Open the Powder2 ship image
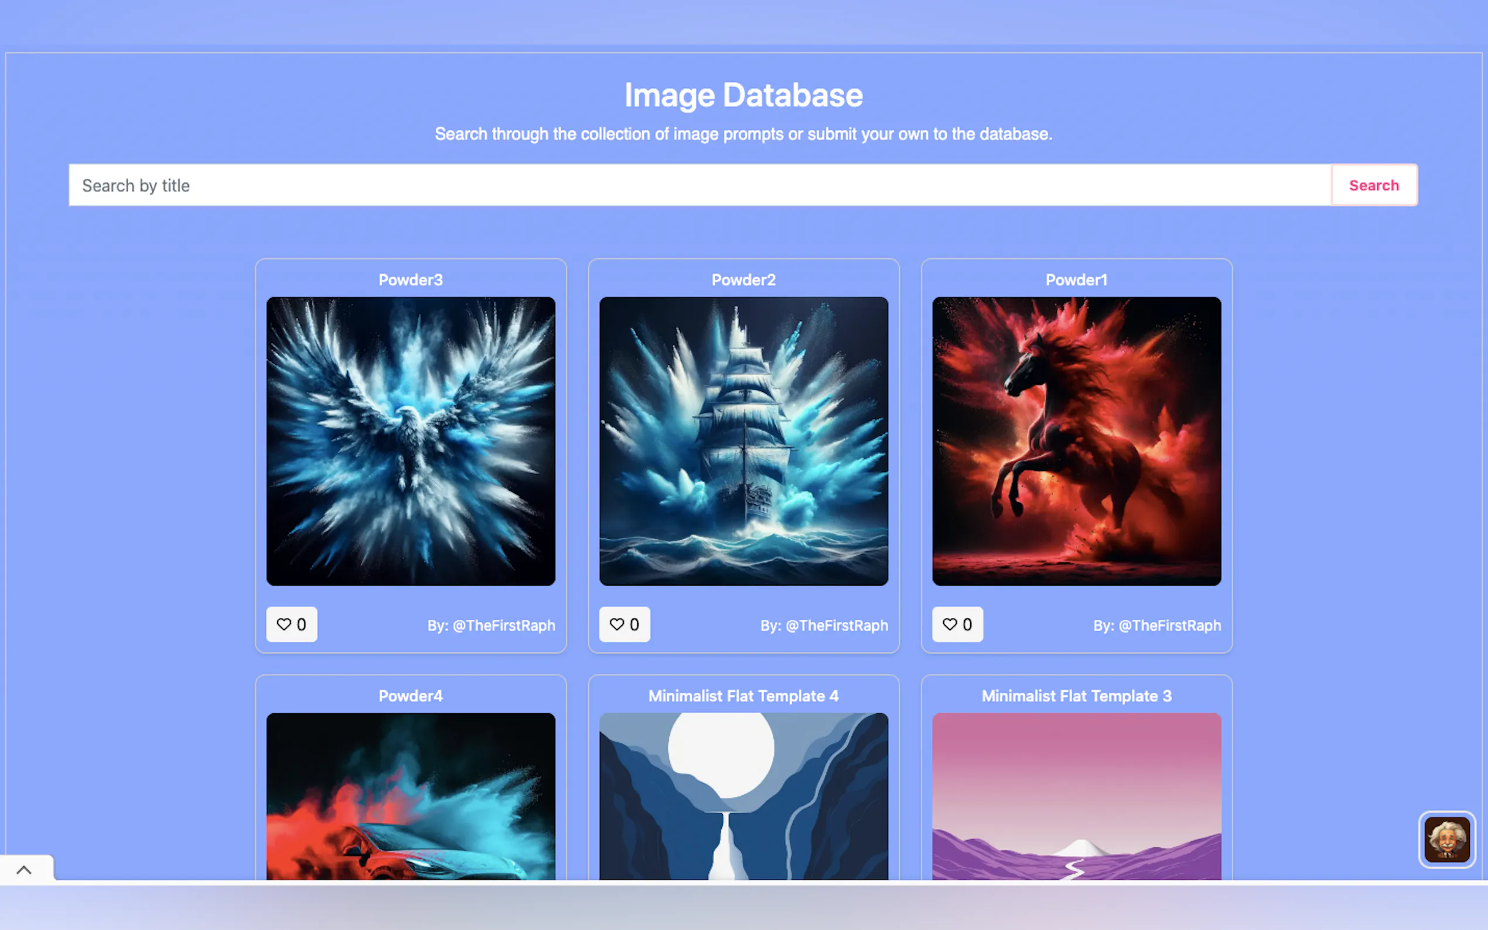 click(743, 441)
